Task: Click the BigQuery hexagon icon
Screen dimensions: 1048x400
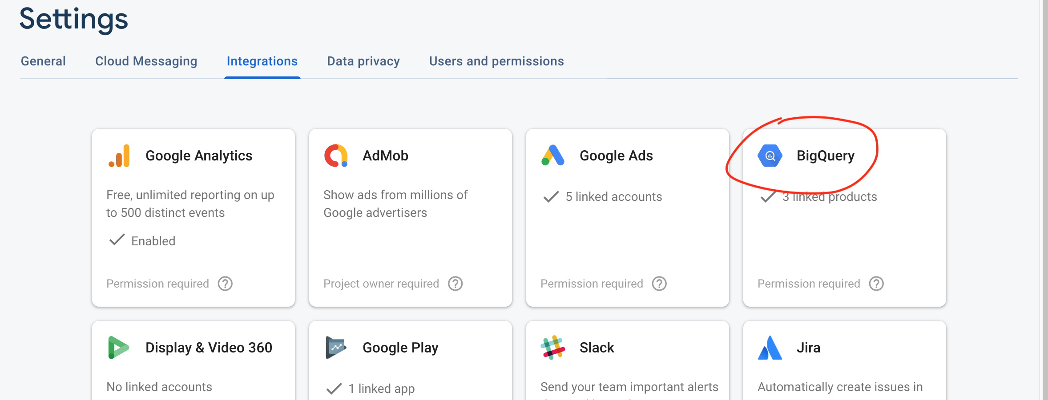Action: (770, 156)
